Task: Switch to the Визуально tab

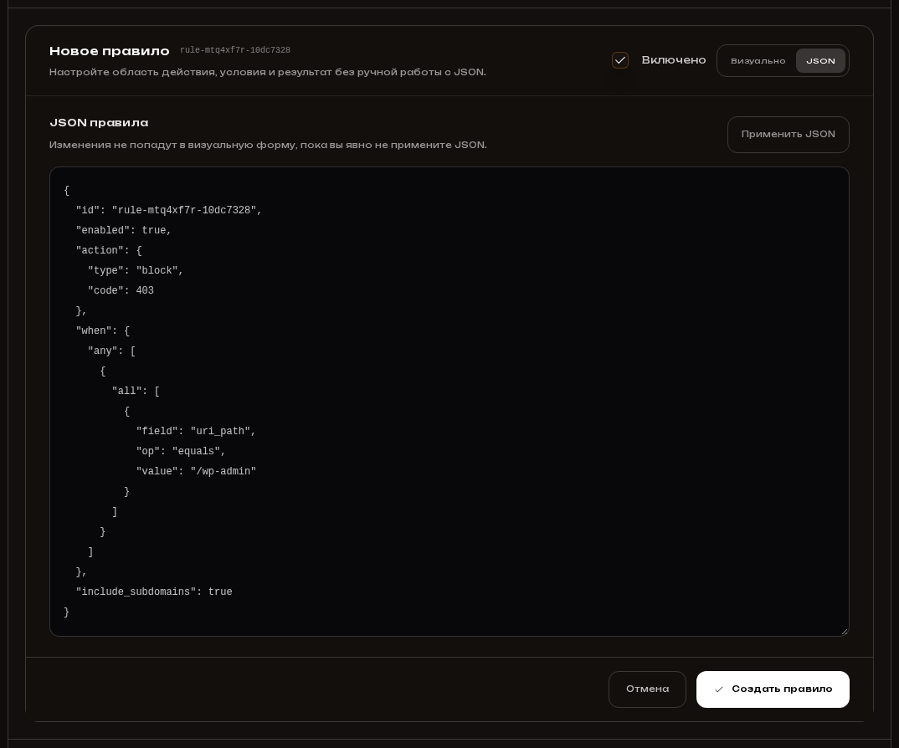Action: pyautogui.click(x=758, y=61)
